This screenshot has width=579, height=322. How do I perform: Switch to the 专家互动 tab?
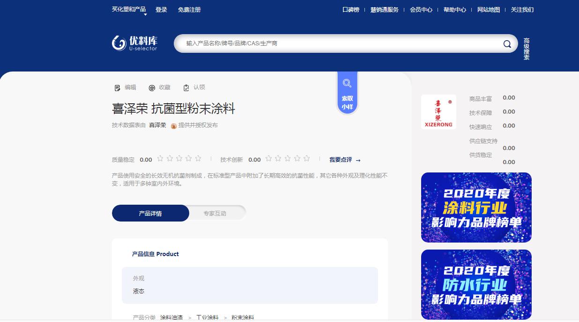coord(215,213)
